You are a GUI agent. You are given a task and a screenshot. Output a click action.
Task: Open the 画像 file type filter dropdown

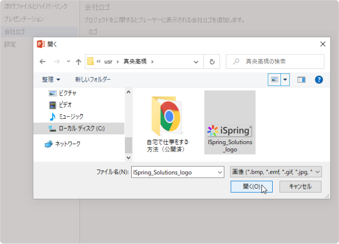tap(276, 172)
